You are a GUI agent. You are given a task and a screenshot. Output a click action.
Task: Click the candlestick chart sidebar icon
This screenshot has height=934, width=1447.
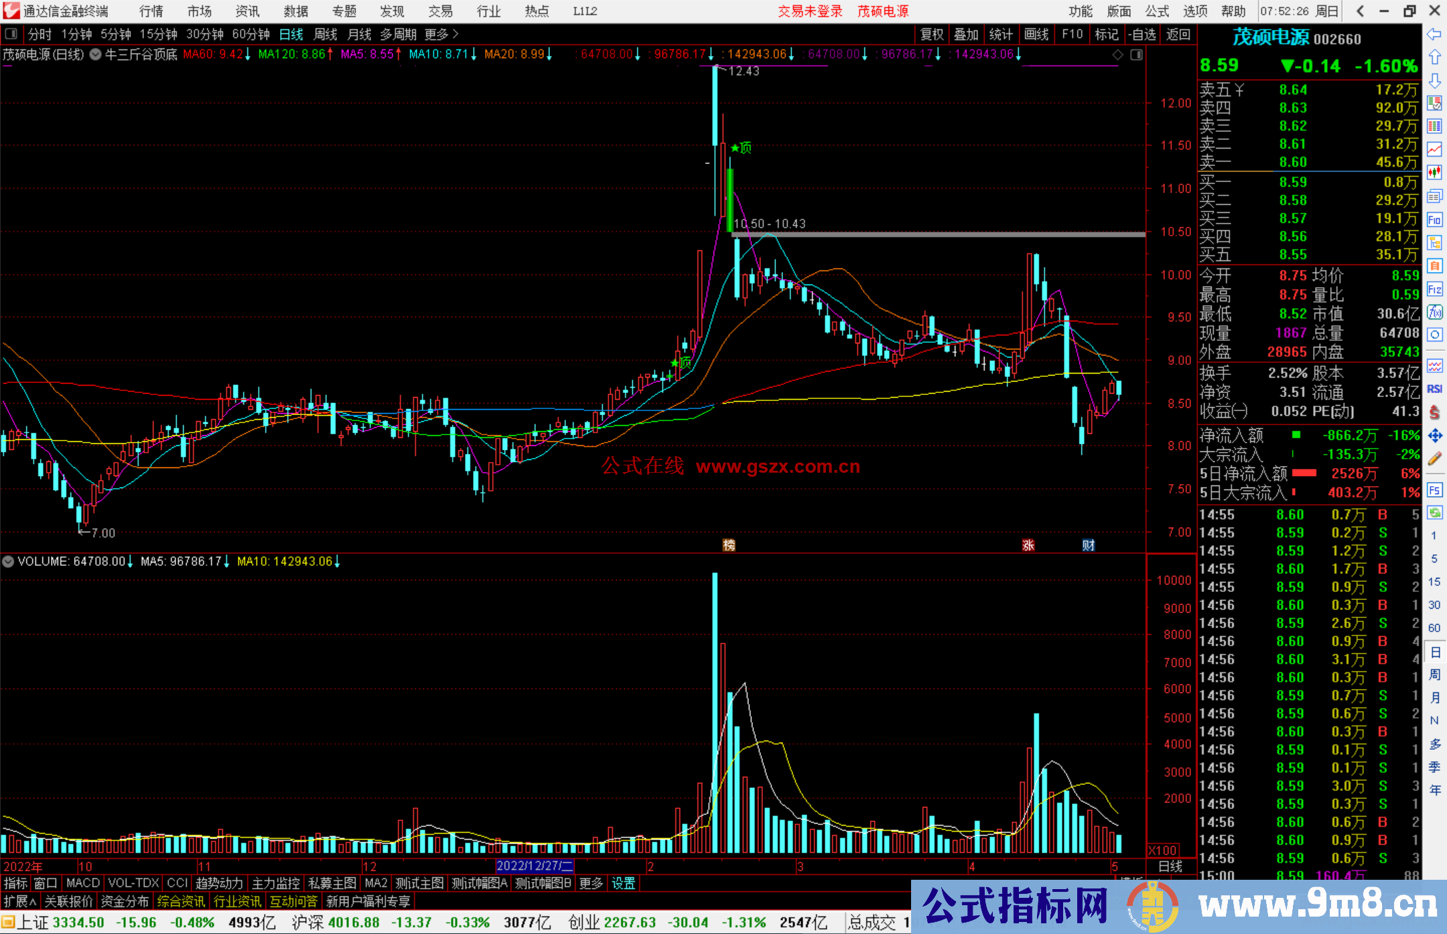point(1434,172)
